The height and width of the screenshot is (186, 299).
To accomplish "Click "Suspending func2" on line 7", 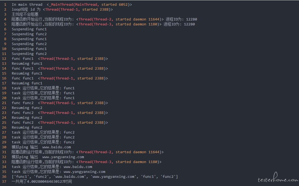I will (x=29, y=34).
